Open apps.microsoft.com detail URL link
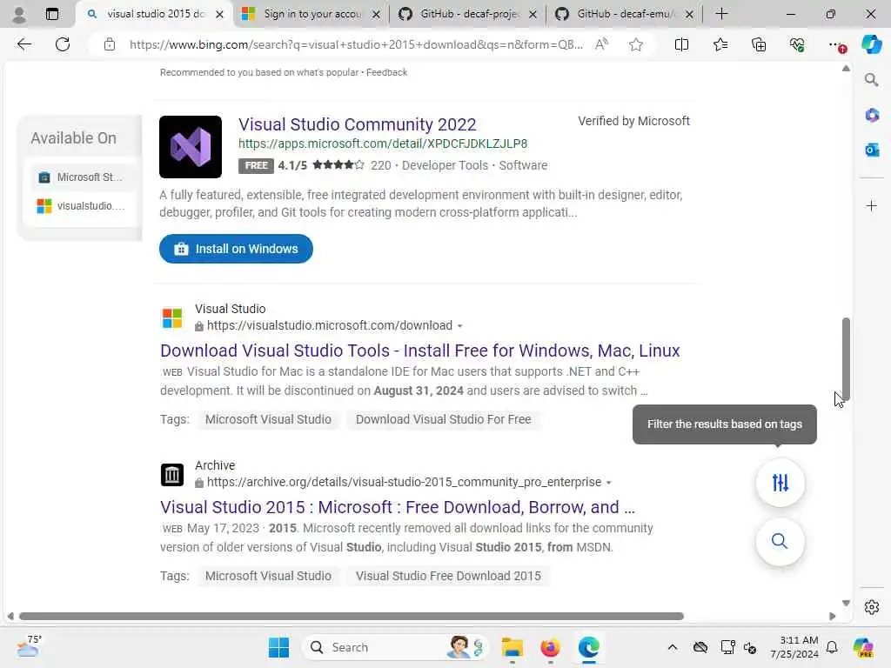The width and height of the screenshot is (891, 668). pos(383,144)
